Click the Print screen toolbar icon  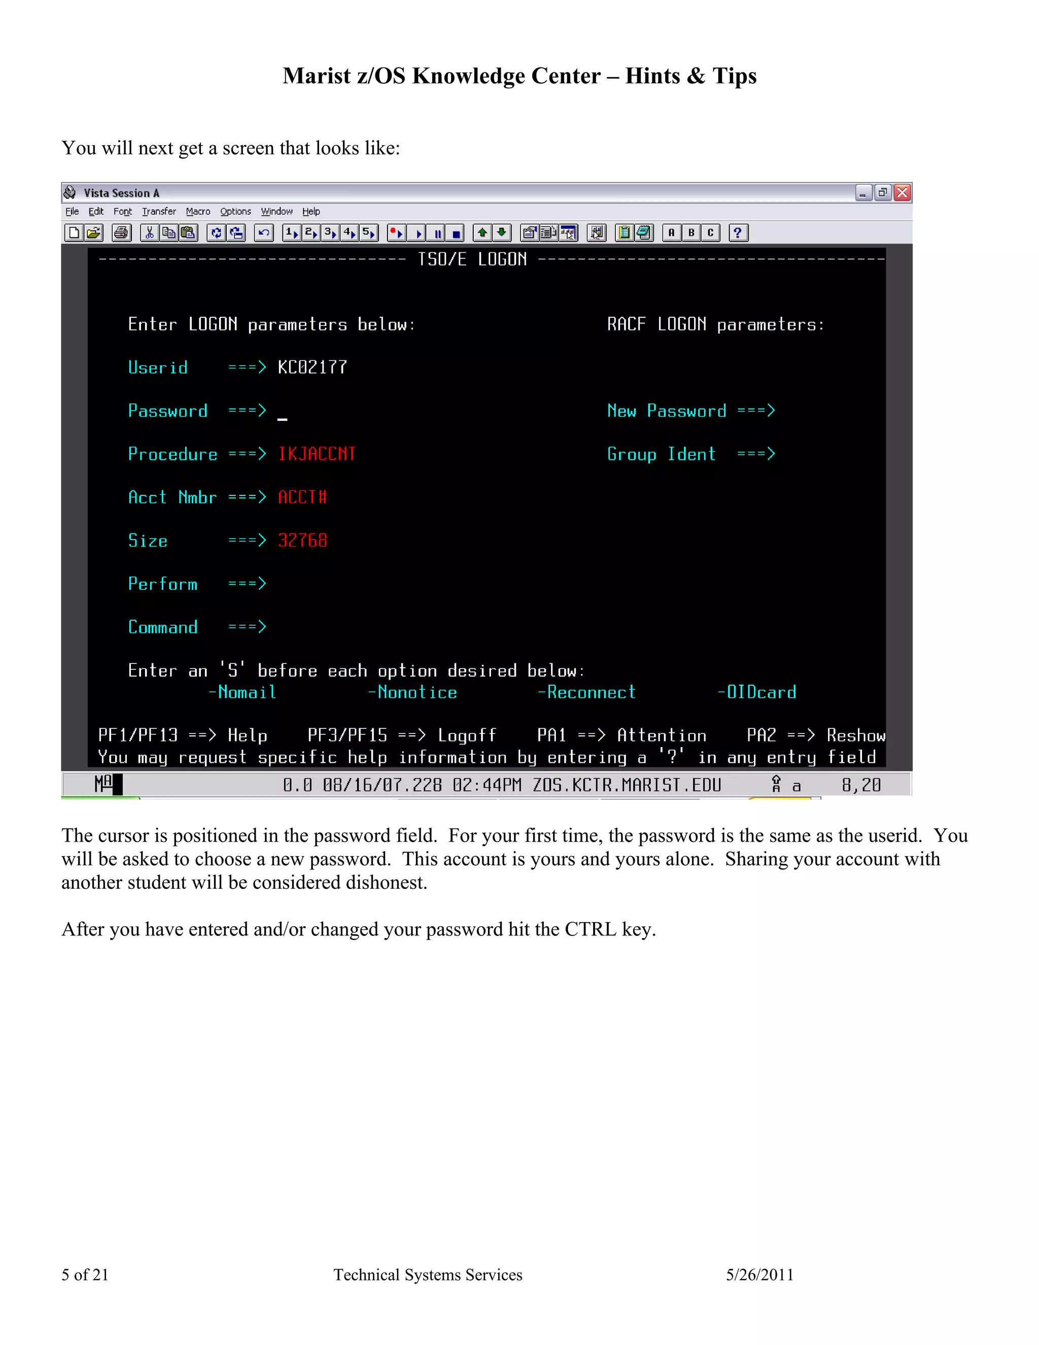(121, 233)
